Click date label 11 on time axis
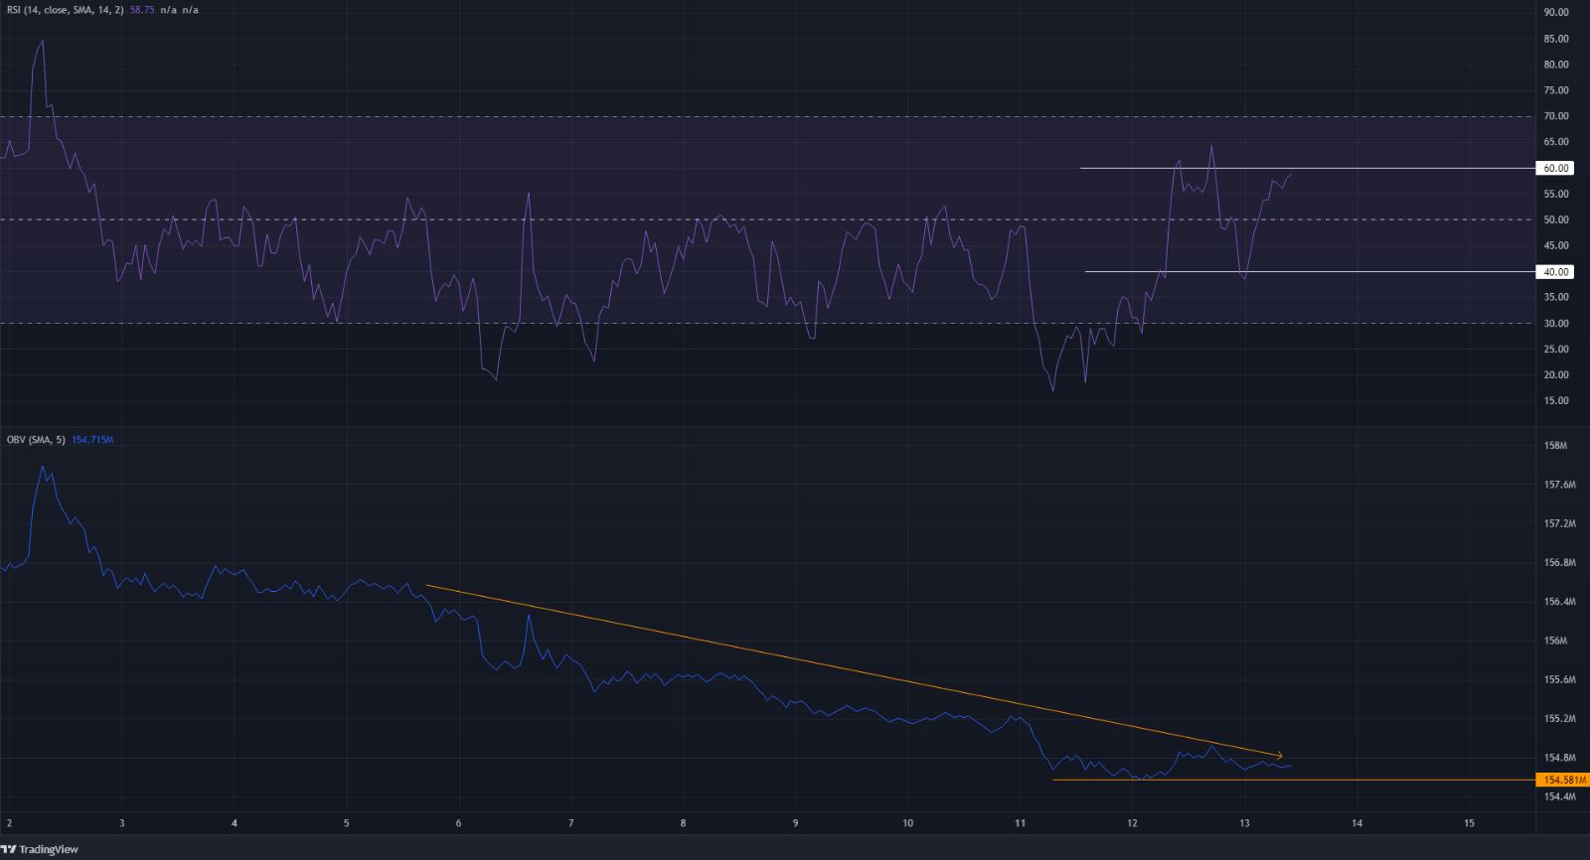This screenshot has width=1590, height=860. (1020, 823)
